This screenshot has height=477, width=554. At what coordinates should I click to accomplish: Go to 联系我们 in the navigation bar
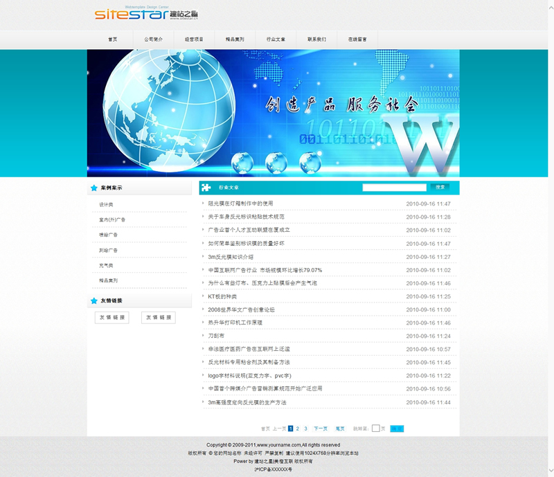(x=317, y=39)
